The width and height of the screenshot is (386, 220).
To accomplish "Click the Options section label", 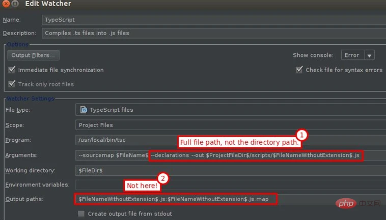I will click(18, 44).
